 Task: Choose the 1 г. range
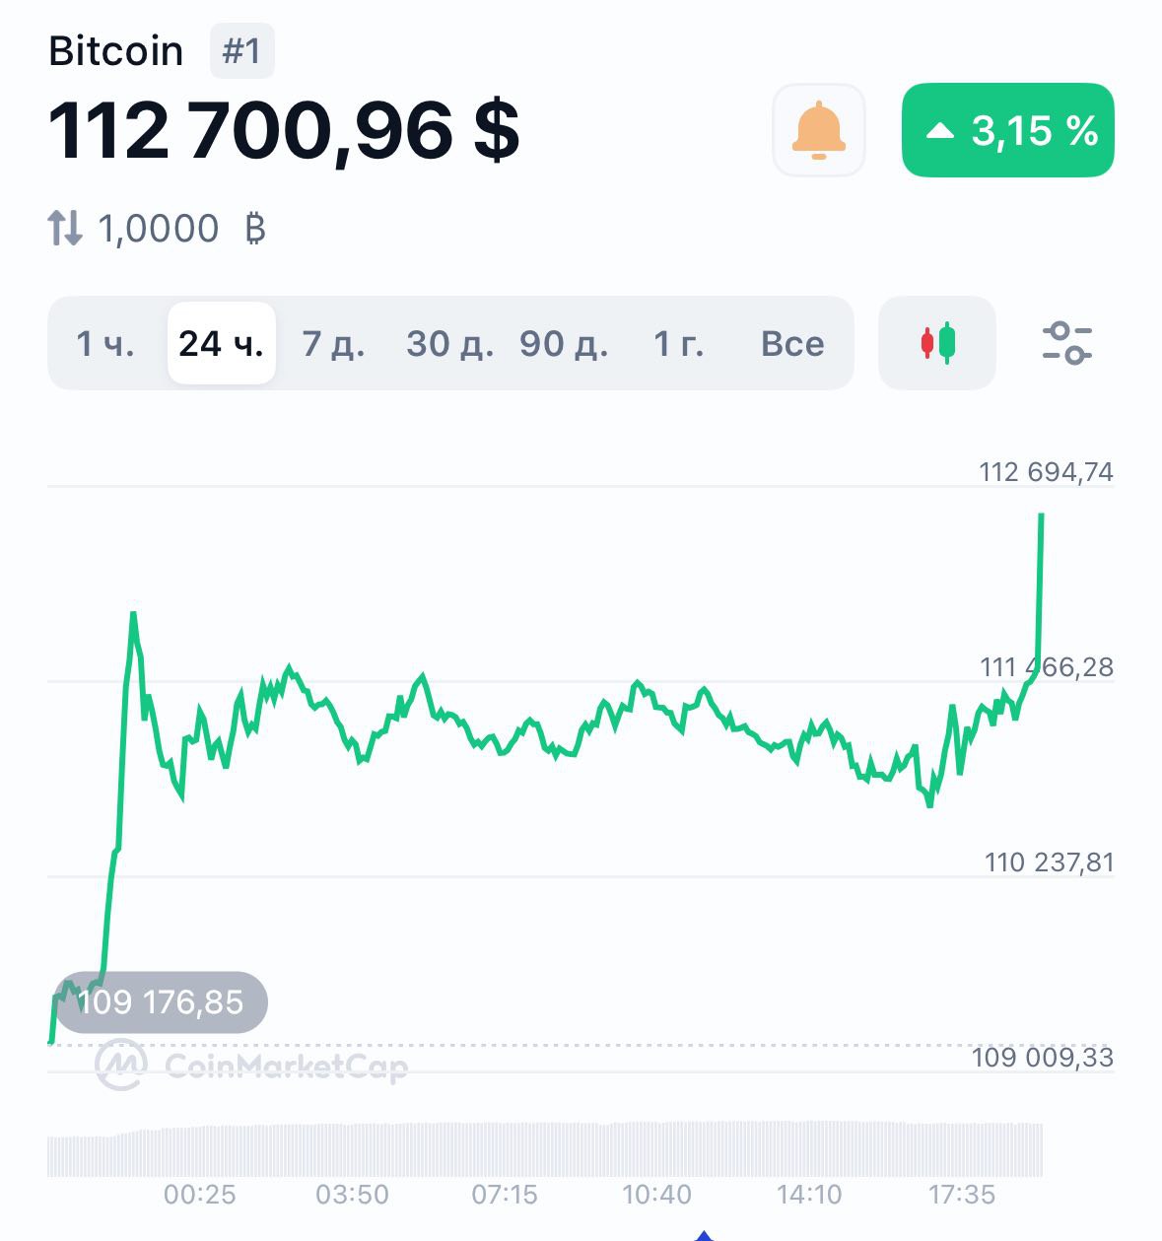678,344
